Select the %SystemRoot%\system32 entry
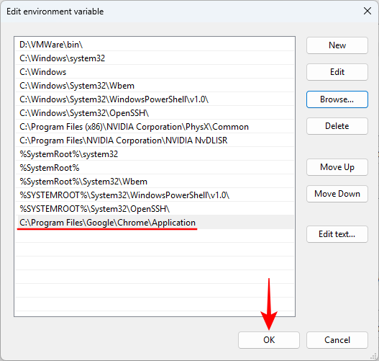Image resolution: width=379 pixels, height=361 pixels. [155, 154]
